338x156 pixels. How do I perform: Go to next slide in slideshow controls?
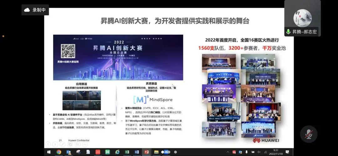[x=55, y=144]
